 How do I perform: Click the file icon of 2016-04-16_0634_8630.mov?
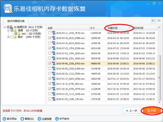click(54, 43)
